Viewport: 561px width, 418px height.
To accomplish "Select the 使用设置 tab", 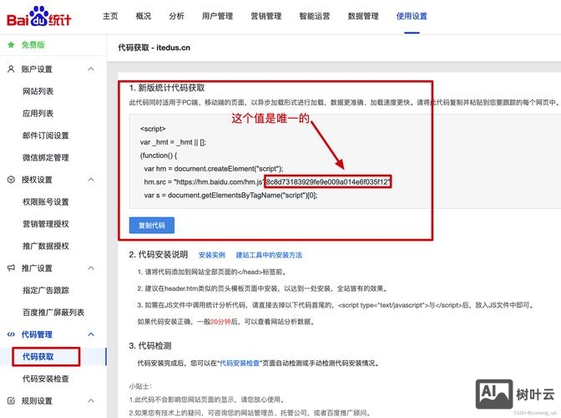I will pos(412,16).
